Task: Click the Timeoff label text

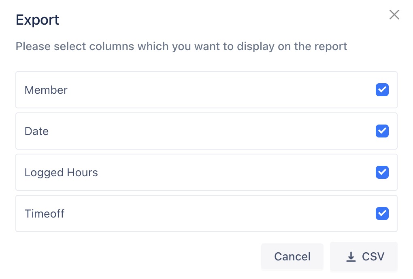Action: (44, 213)
